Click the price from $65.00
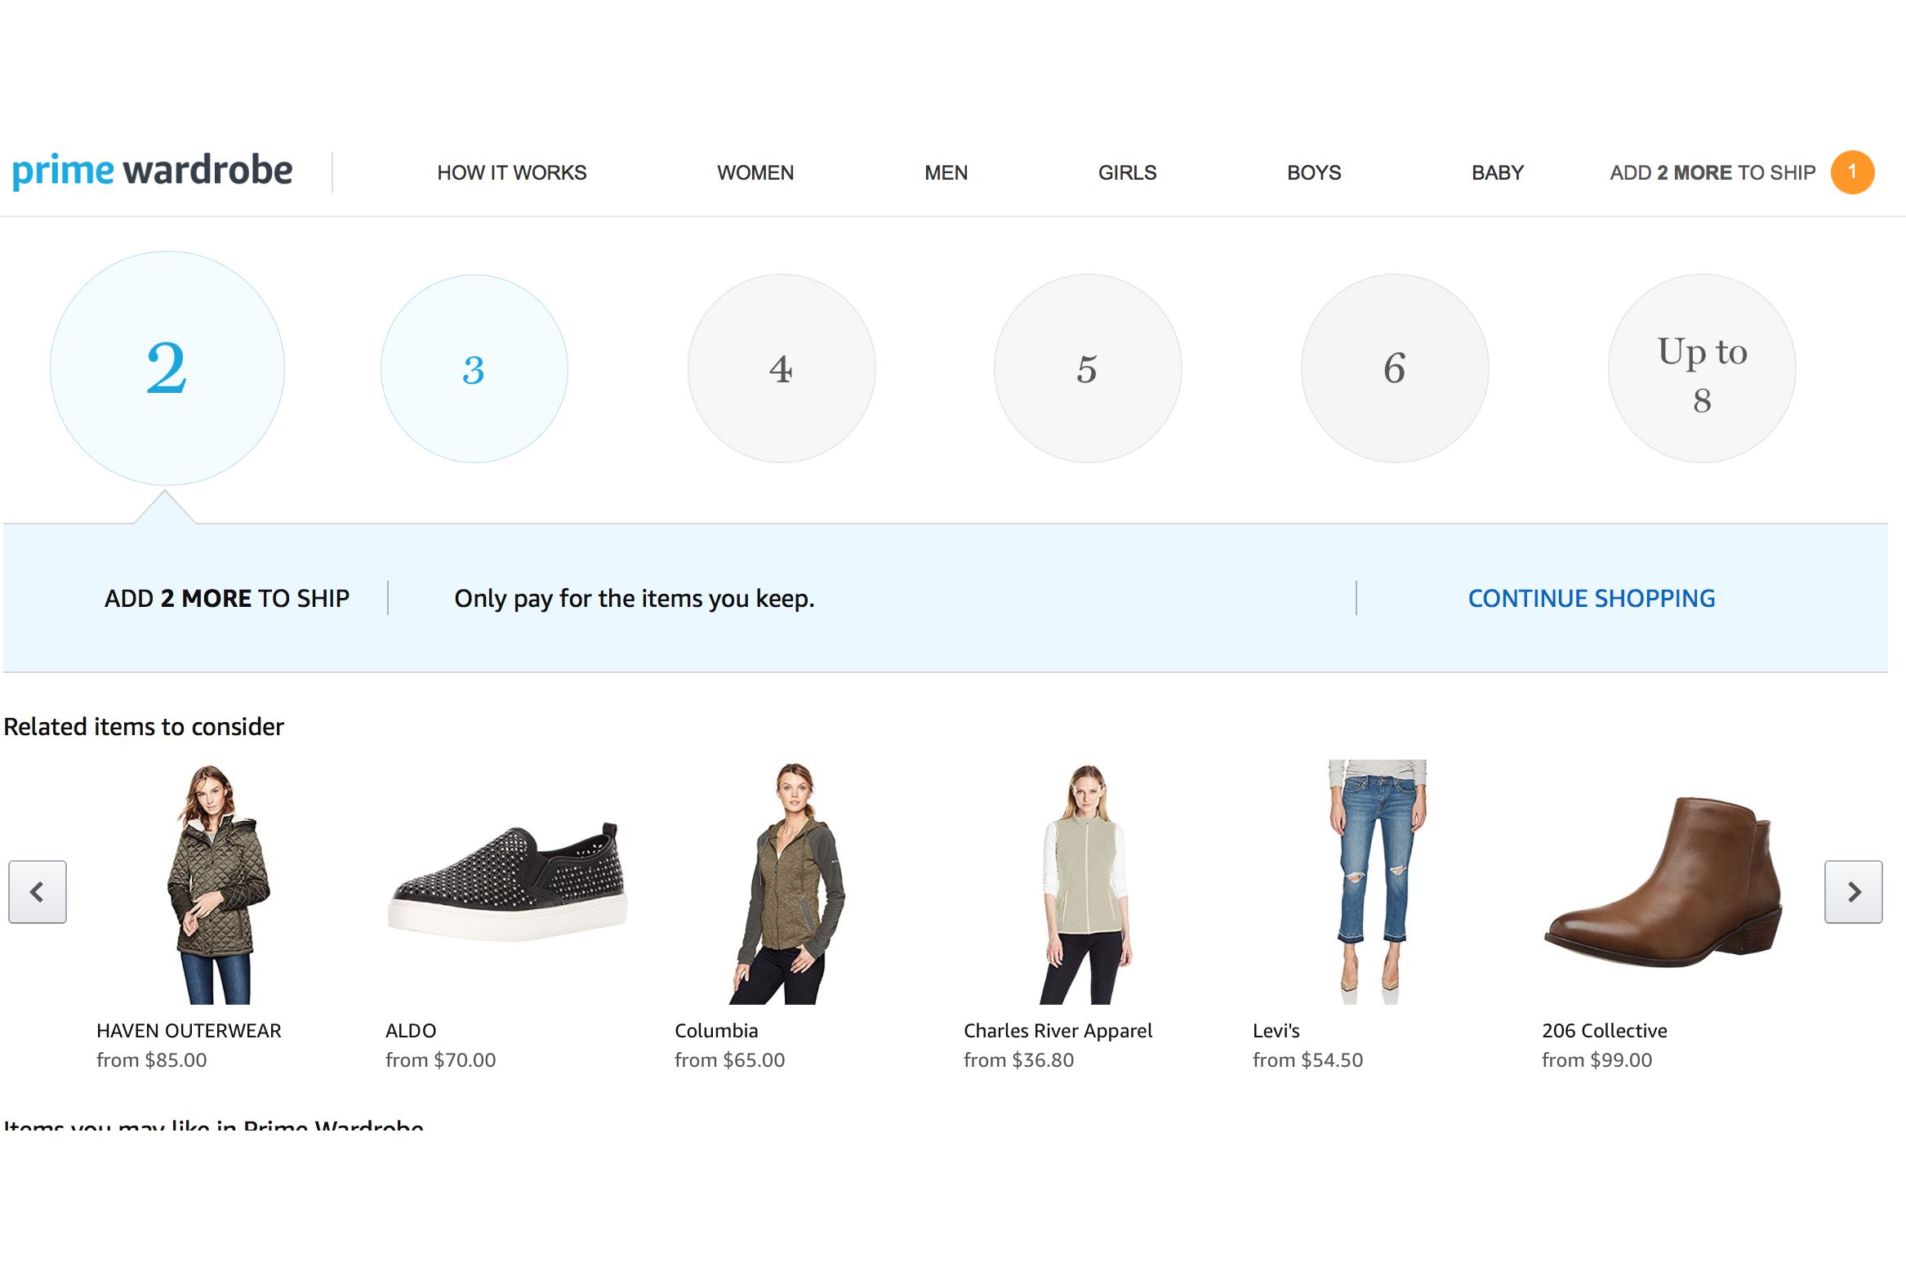 (x=729, y=1059)
